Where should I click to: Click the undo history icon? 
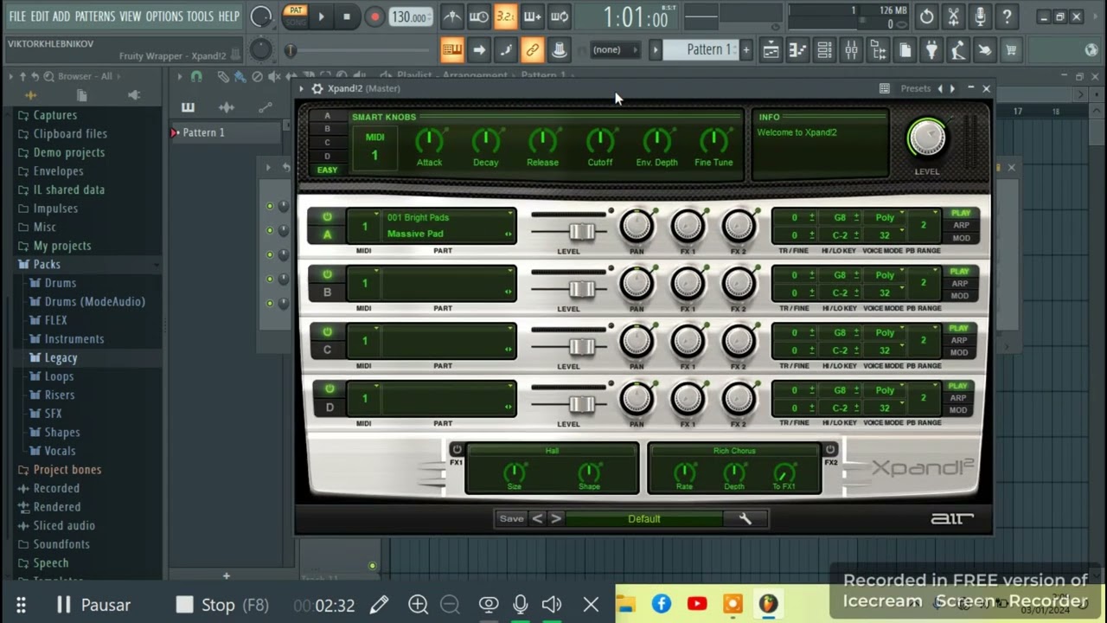[926, 16]
